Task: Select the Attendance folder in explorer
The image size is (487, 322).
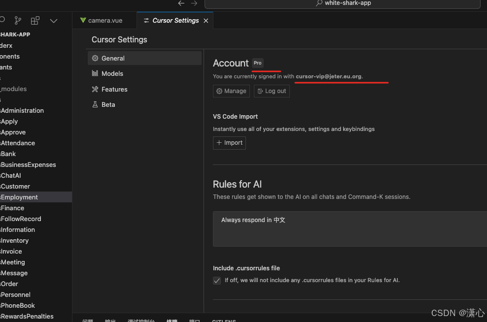Action: pyautogui.click(x=36, y=143)
